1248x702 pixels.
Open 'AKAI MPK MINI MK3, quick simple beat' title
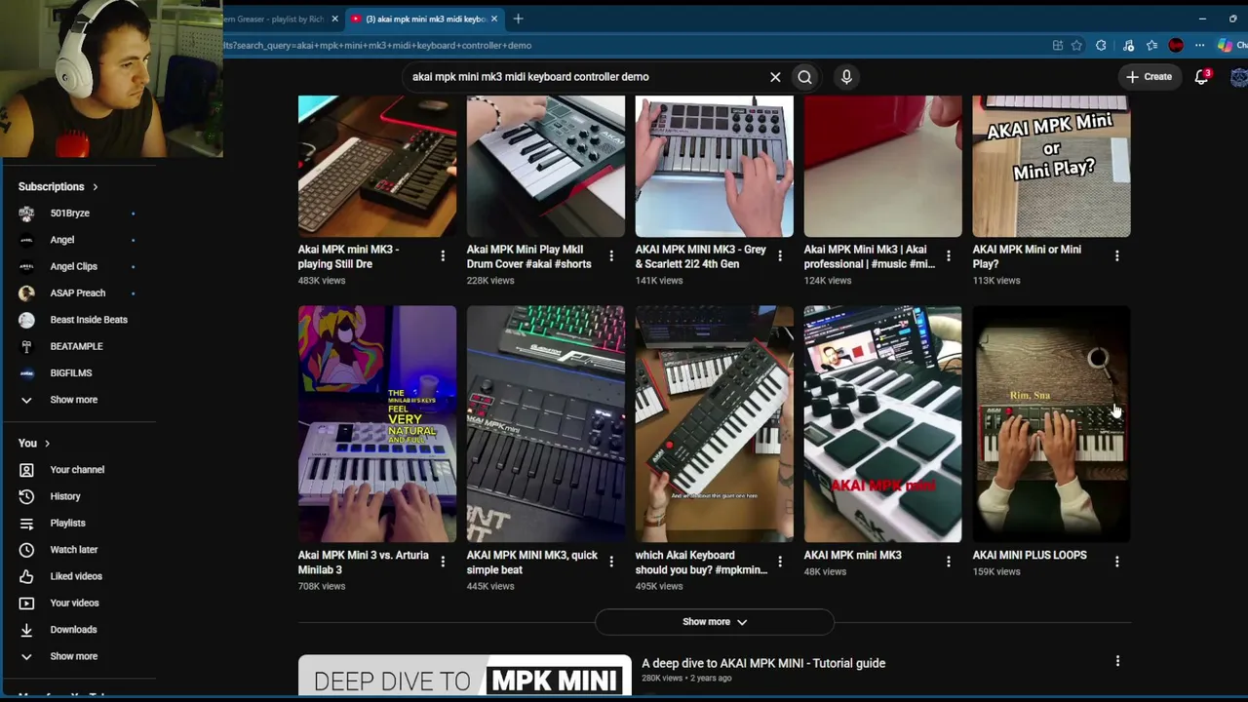pyautogui.click(x=532, y=563)
